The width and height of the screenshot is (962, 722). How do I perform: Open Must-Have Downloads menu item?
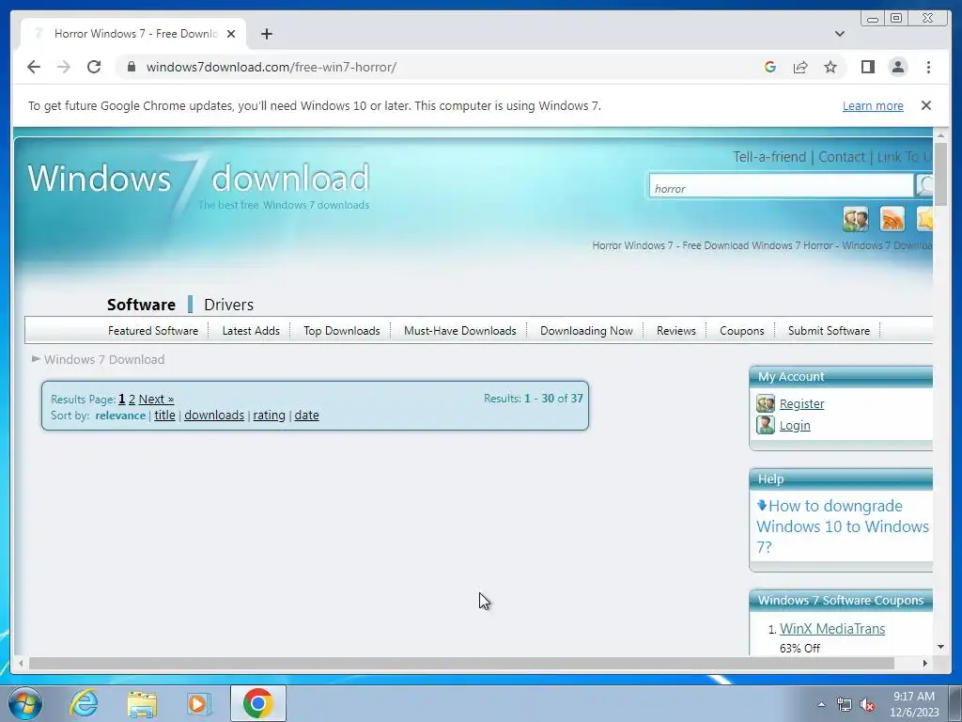(460, 330)
